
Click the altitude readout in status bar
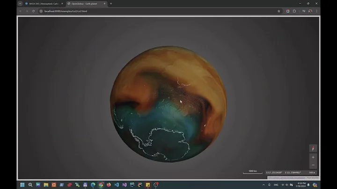(312, 173)
